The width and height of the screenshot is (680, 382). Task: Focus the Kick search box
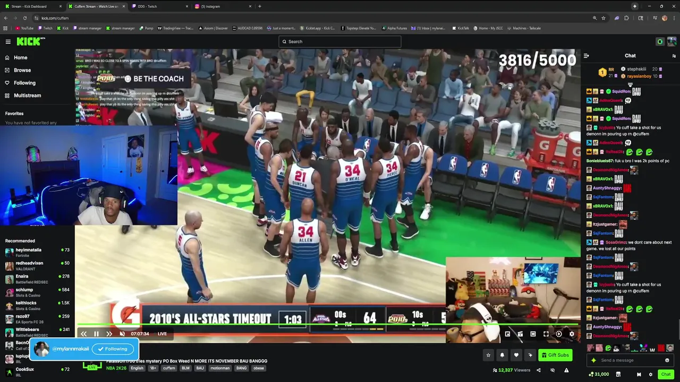coord(340,41)
